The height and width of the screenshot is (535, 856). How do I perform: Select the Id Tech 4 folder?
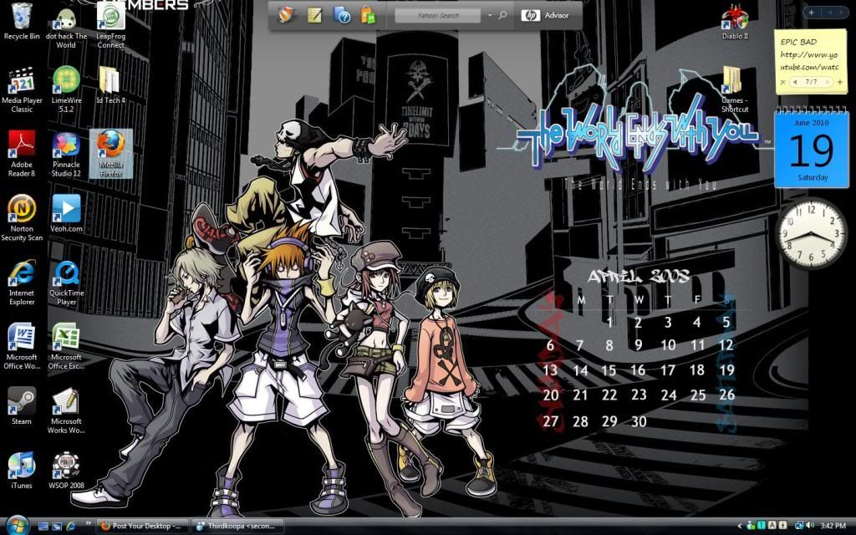[111, 86]
